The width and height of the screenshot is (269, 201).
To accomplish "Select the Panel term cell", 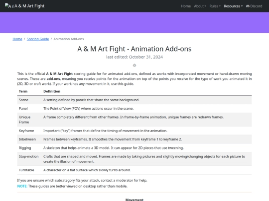I will 29,108.
